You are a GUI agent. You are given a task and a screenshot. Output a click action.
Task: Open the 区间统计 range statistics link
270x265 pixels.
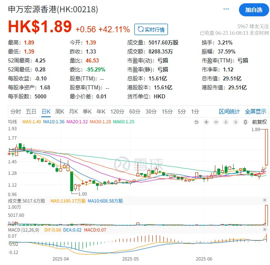[x=229, y=111]
